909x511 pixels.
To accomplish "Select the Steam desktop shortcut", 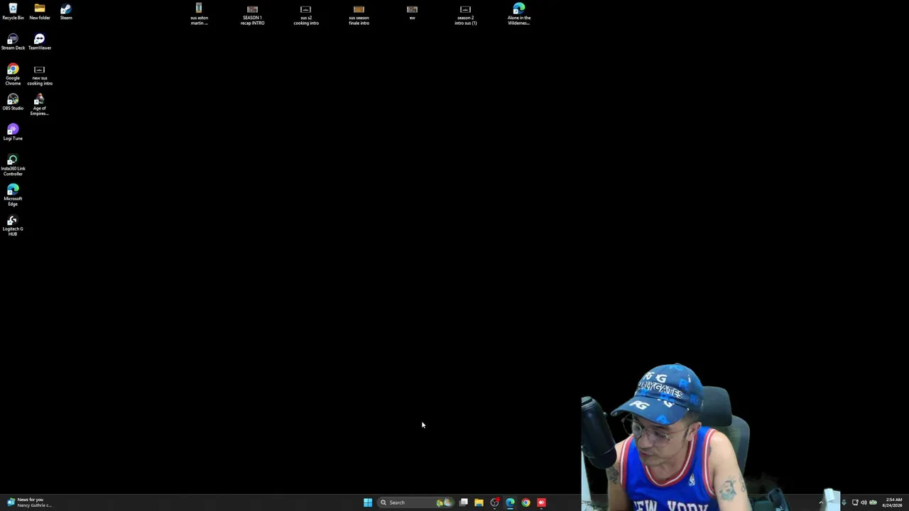I will coord(66,11).
